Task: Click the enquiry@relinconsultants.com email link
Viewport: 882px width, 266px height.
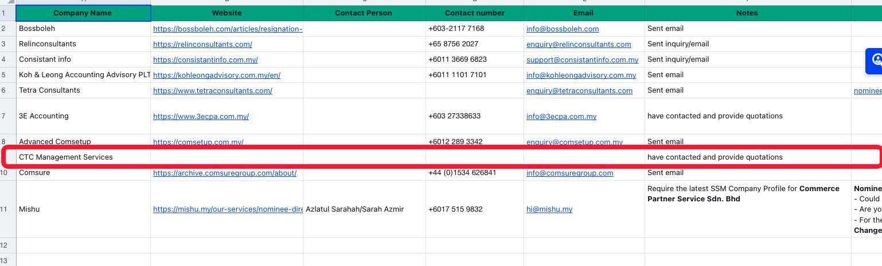Action: (x=579, y=44)
